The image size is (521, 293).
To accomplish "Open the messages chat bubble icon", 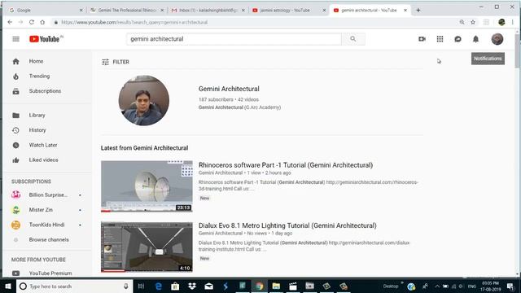I will pyautogui.click(x=458, y=39).
